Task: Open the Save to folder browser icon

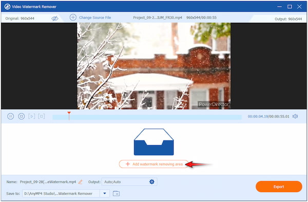Action: 117,194
